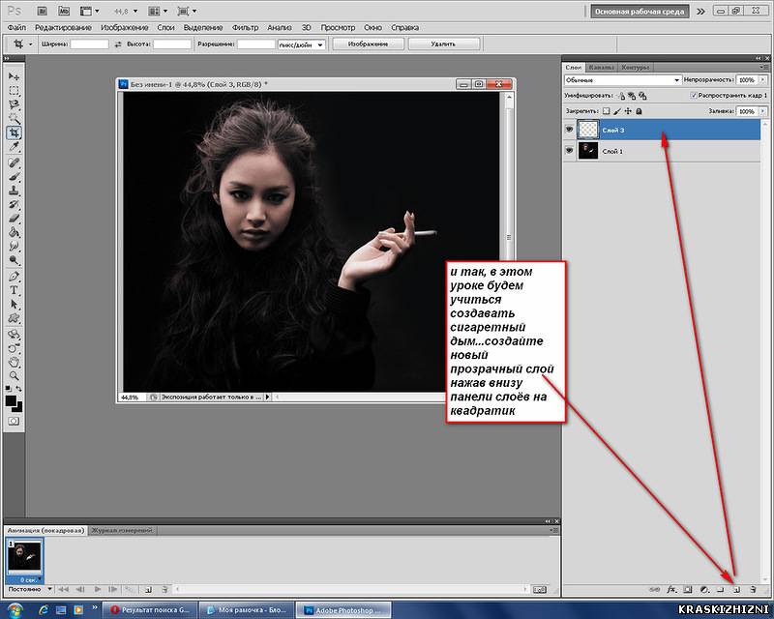Image resolution: width=774 pixels, height=619 pixels.
Task: Switch to the Моя рамочка taskbar window
Action: coord(246,610)
